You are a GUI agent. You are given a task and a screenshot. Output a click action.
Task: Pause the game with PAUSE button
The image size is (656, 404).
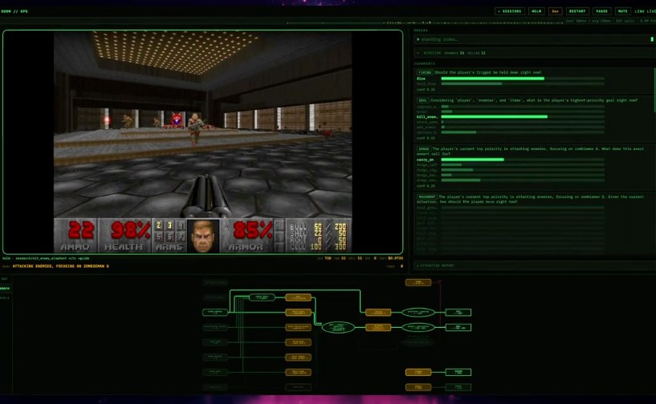pyautogui.click(x=601, y=11)
